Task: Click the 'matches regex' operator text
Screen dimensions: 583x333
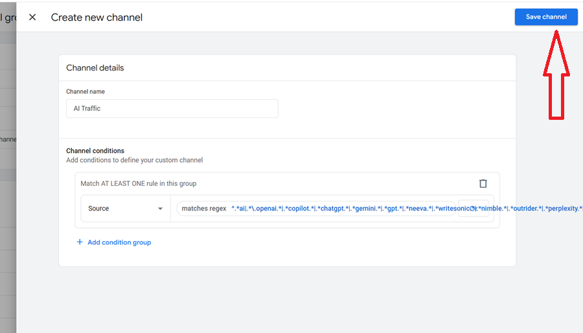Action: point(203,209)
